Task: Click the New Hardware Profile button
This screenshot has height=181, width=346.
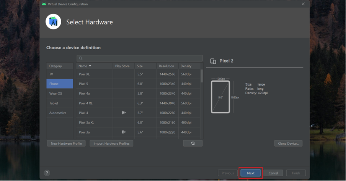Action: click(66, 143)
